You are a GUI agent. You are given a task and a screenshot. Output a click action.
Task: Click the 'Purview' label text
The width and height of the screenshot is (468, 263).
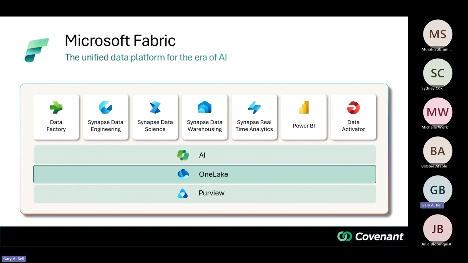click(x=211, y=193)
